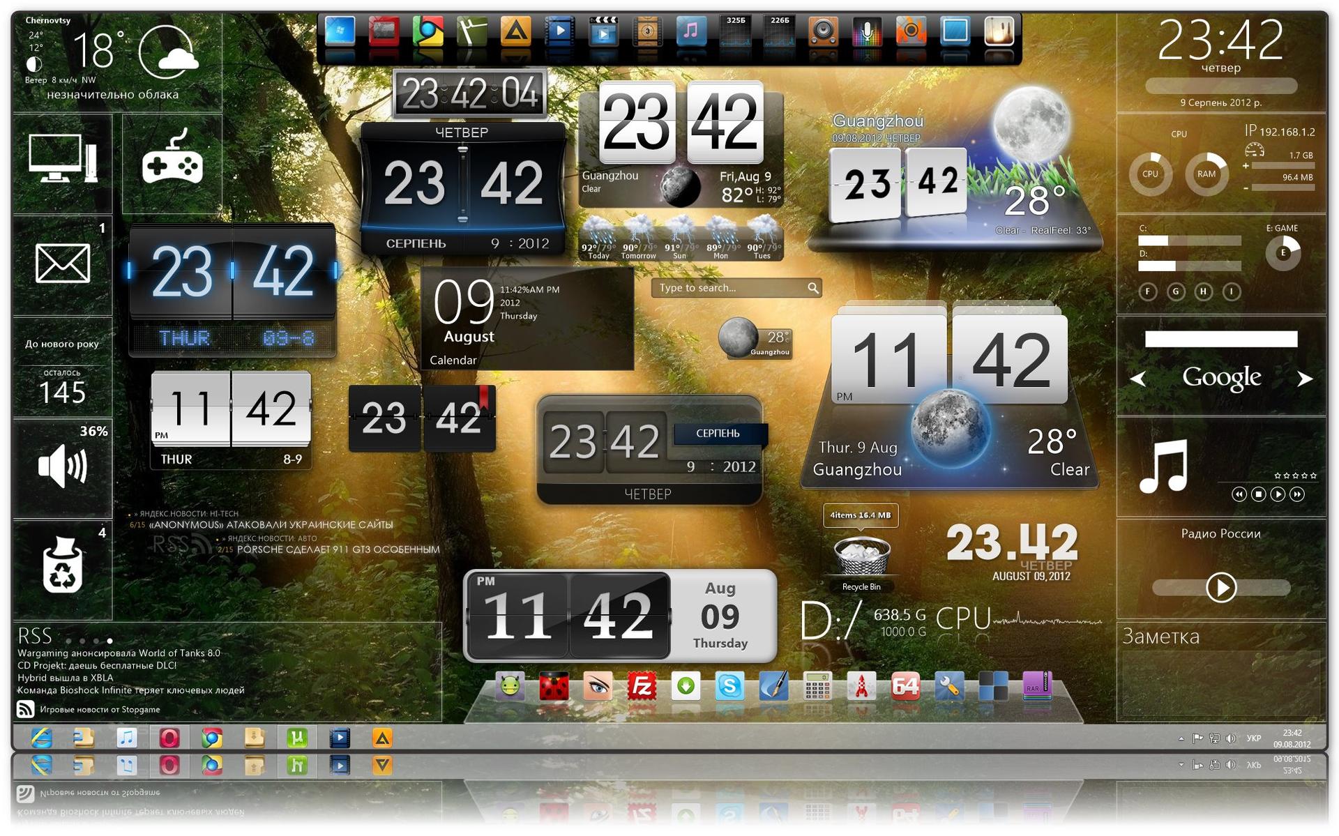Toggle the F drive circle button
Image resolution: width=1339 pixels, height=836 pixels.
1147,291
